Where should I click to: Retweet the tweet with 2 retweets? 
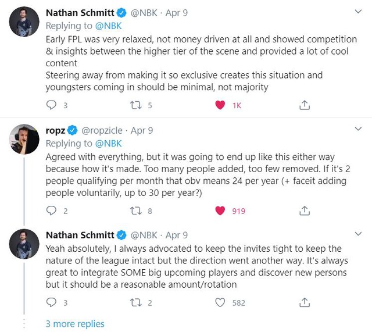(x=136, y=302)
